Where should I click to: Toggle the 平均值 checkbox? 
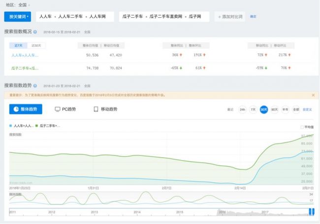(302, 127)
